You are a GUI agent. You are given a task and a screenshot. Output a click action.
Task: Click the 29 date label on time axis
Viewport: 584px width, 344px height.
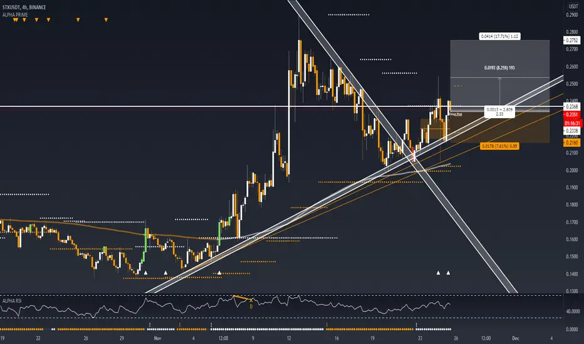(122, 338)
